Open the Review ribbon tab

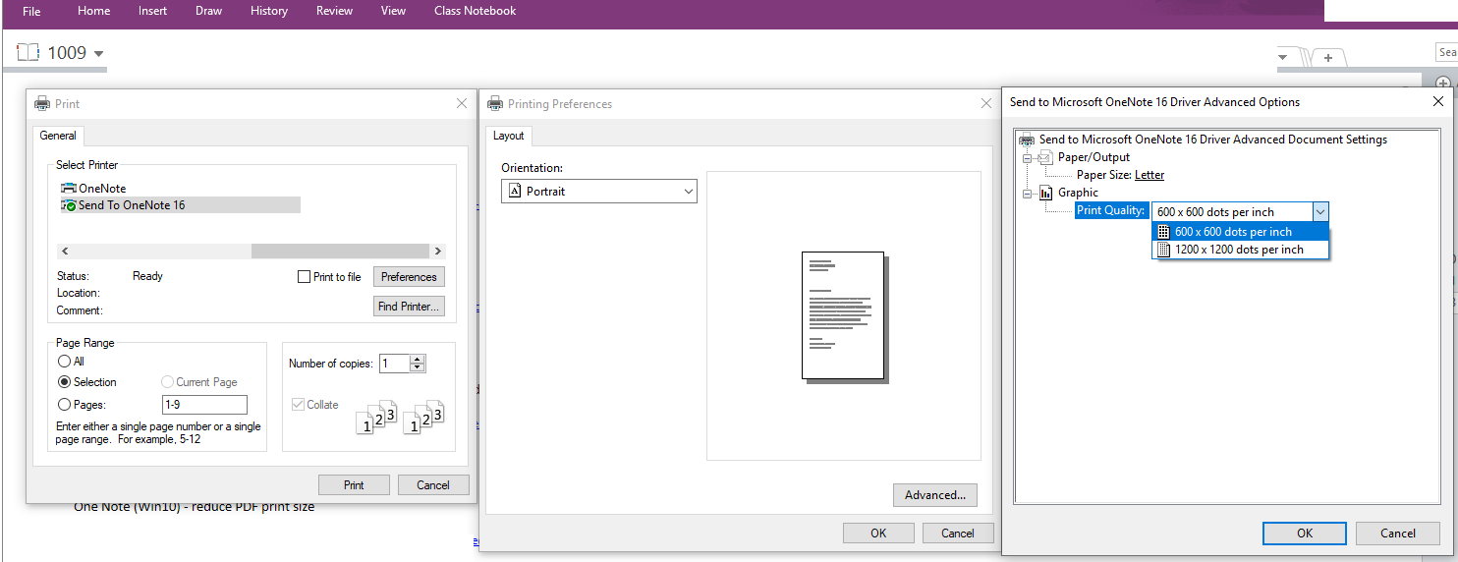tap(334, 11)
